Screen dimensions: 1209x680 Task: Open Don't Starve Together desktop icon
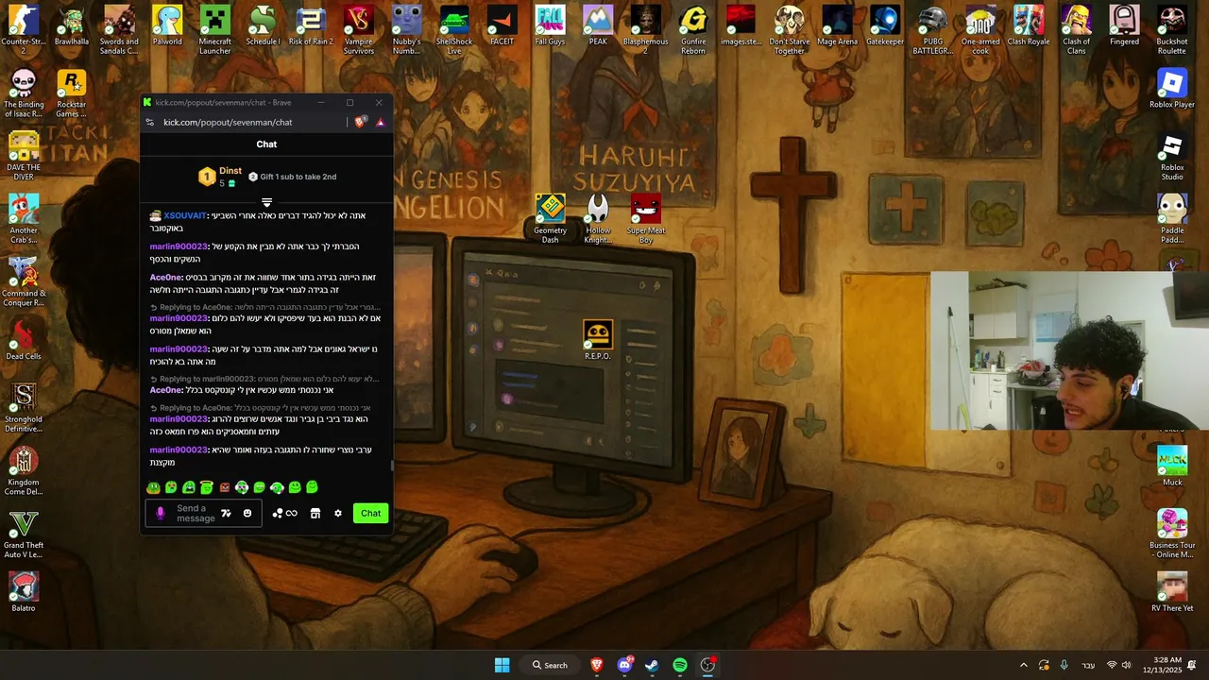(x=789, y=28)
